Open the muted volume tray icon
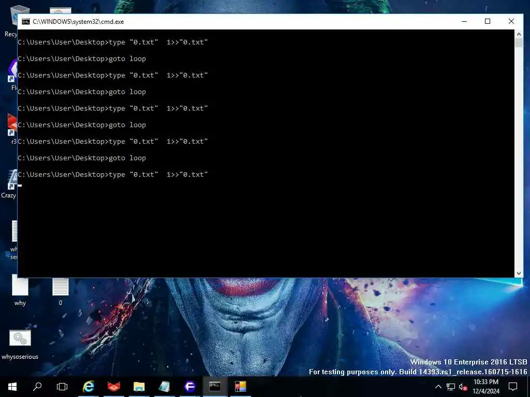The image size is (530, 397). pos(463,387)
